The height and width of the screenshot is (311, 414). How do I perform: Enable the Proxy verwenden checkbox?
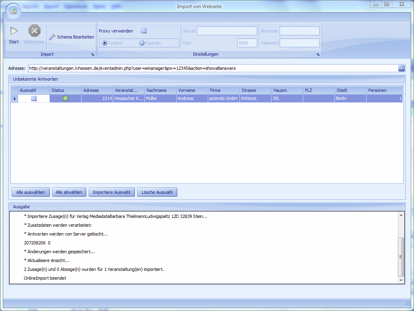point(144,31)
